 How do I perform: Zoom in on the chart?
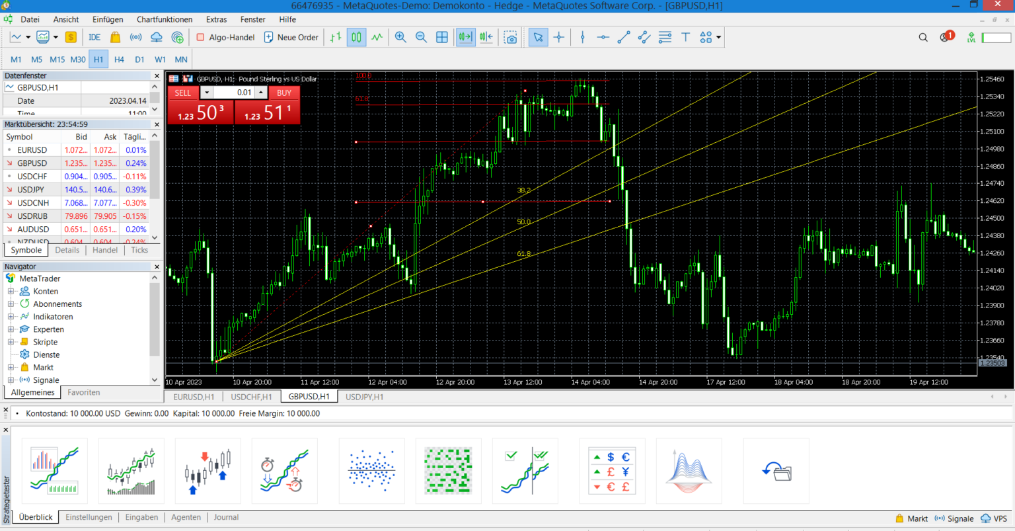point(400,37)
